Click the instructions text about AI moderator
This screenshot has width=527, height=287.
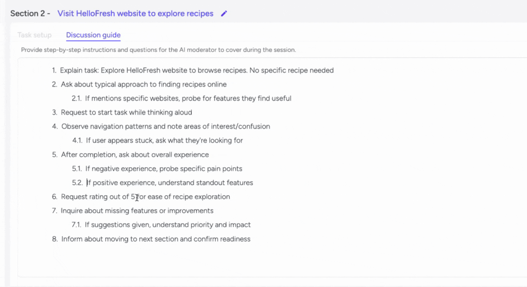(159, 50)
